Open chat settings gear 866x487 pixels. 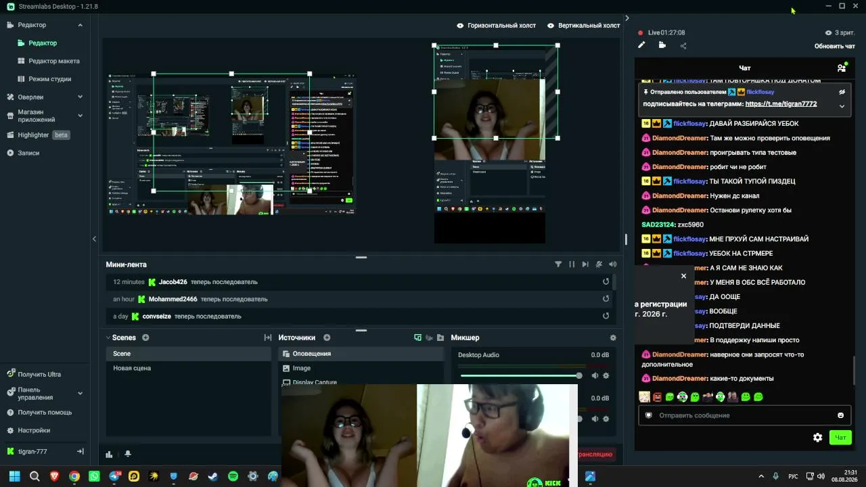817,438
